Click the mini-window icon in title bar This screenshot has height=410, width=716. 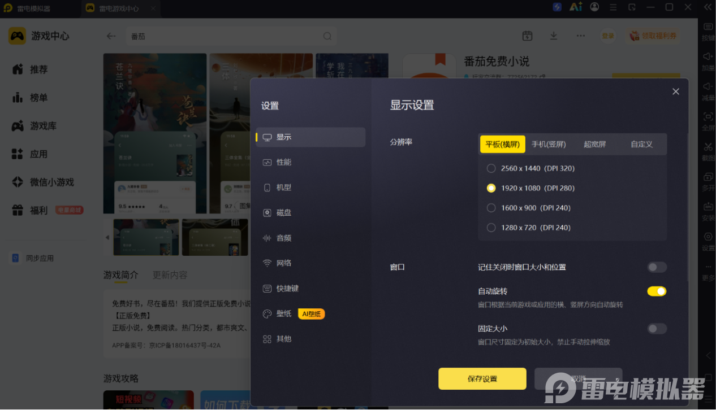pyautogui.click(x=632, y=7)
